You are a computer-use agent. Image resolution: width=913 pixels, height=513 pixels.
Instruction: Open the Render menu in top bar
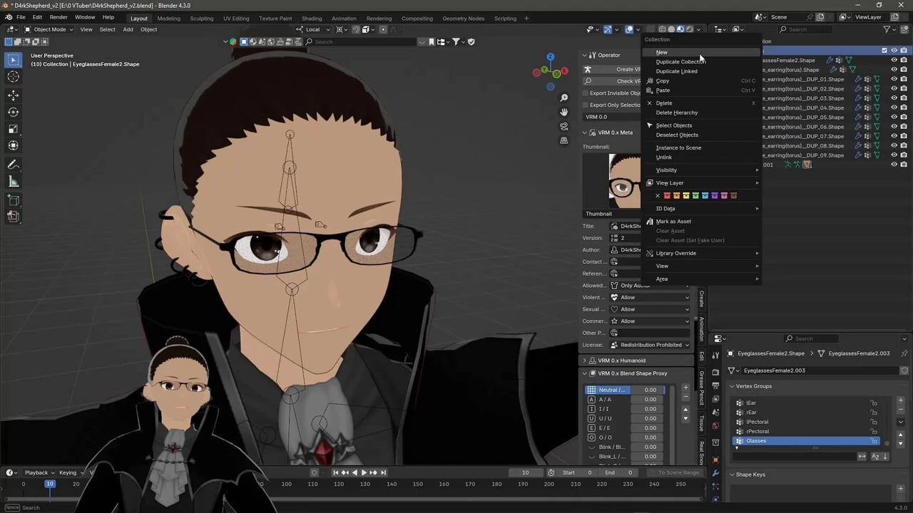(58, 17)
